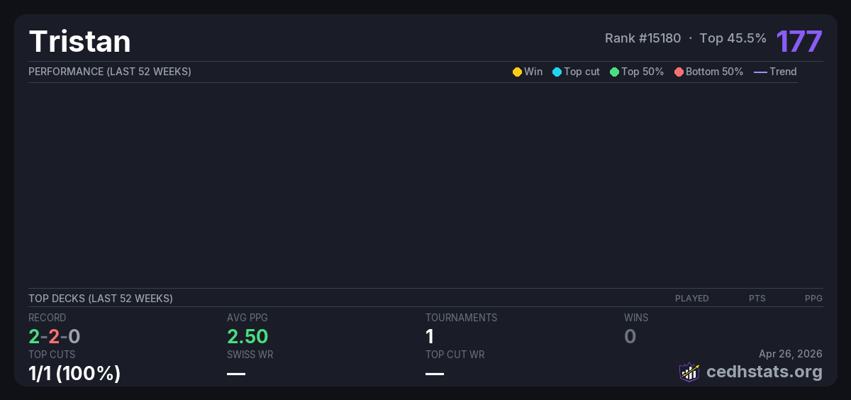This screenshot has width=851, height=400.
Task: Click the 2.50 average PPG value
Action: 247,337
